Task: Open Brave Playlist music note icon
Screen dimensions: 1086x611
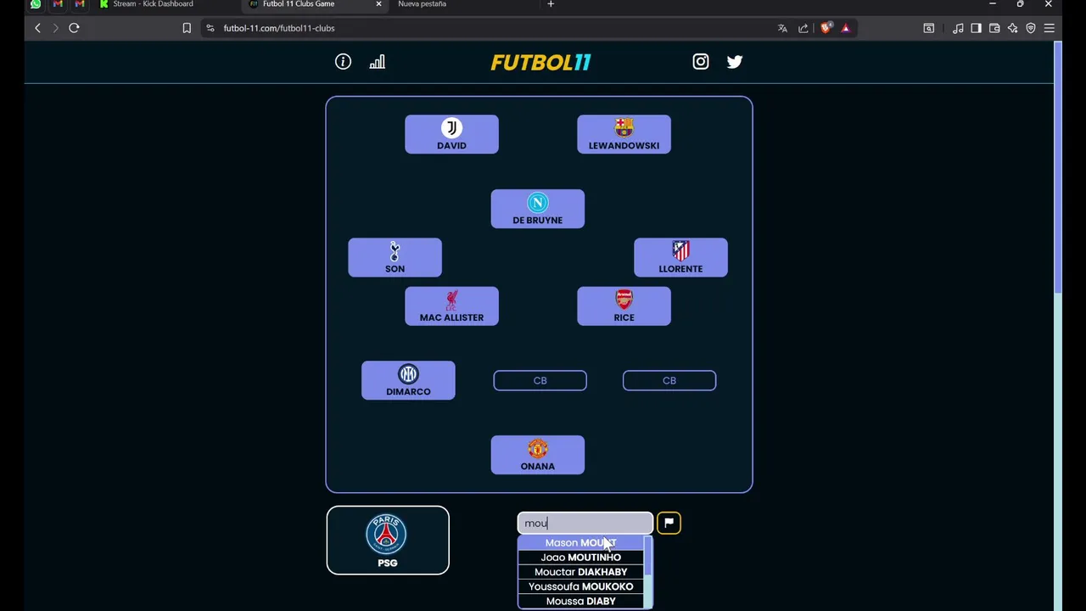Action: 958,28
